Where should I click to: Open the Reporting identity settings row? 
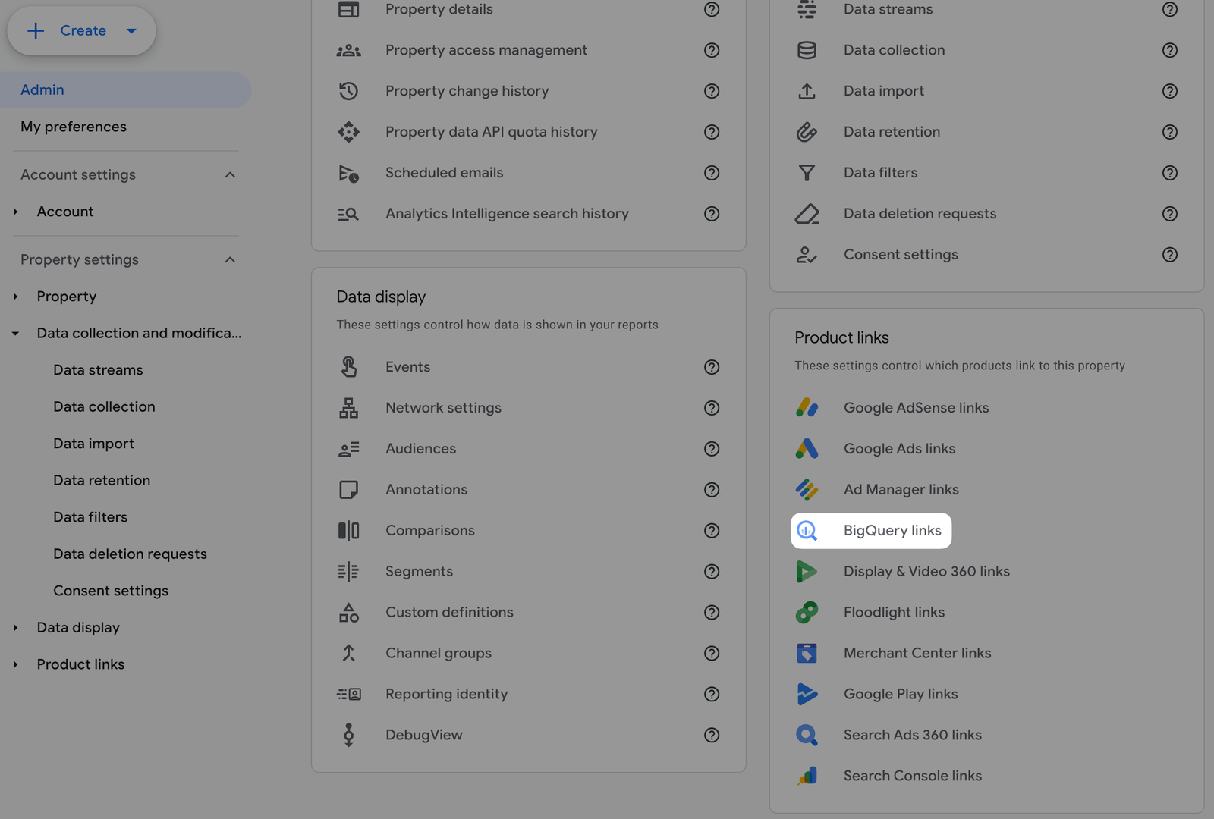click(x=528, y=695)
